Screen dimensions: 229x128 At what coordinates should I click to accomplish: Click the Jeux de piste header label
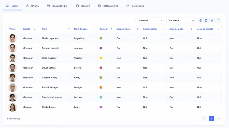tap(176, 29)
